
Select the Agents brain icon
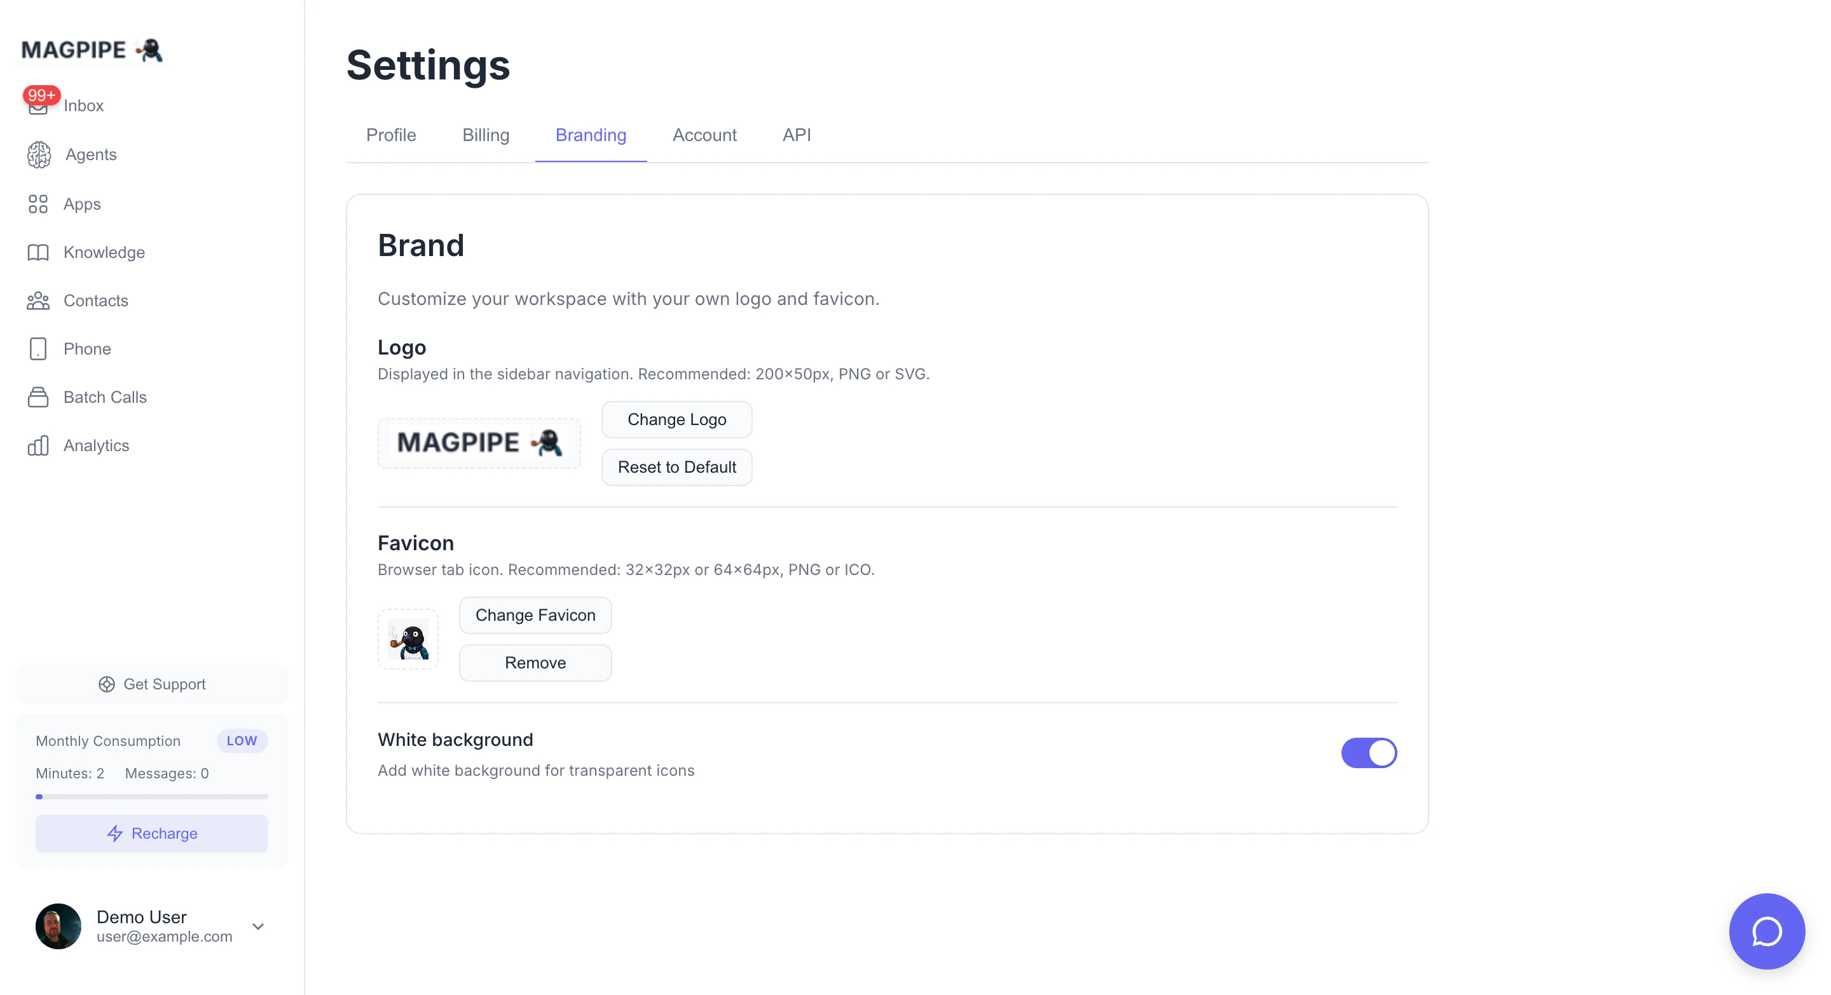click(38, 155)
